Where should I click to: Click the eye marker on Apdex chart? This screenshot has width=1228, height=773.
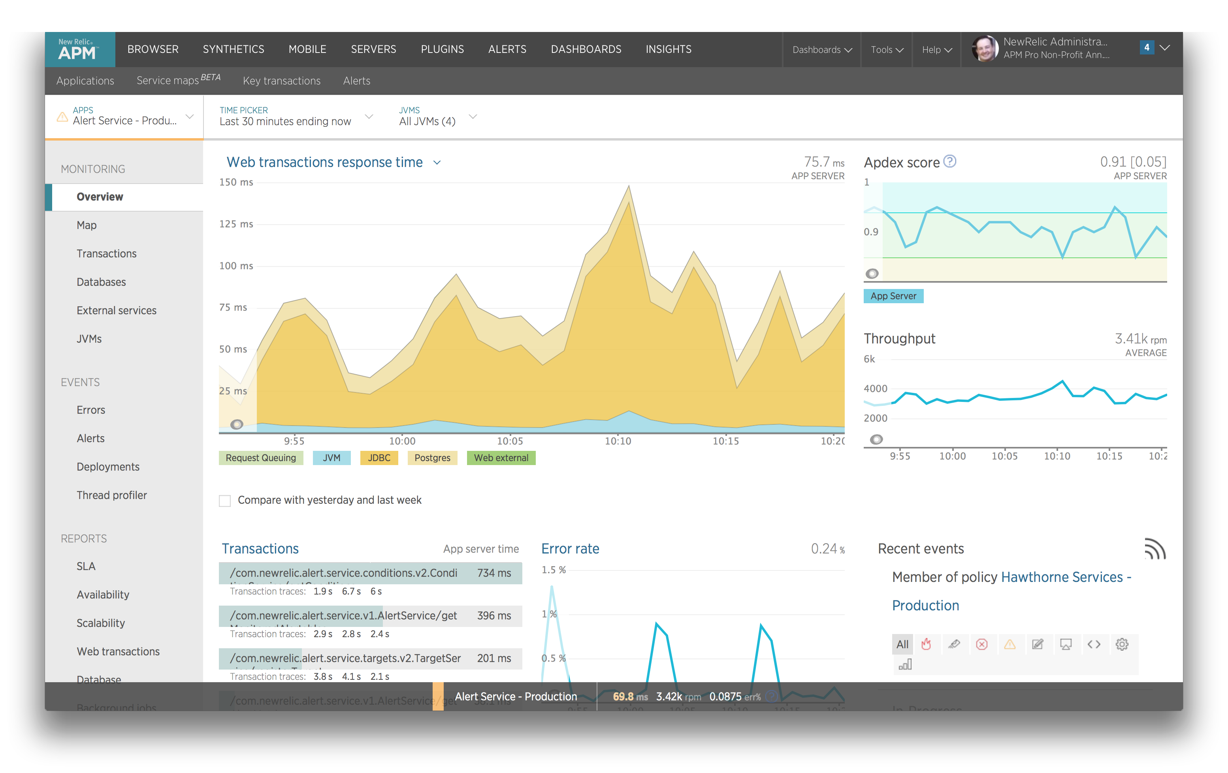872,274
